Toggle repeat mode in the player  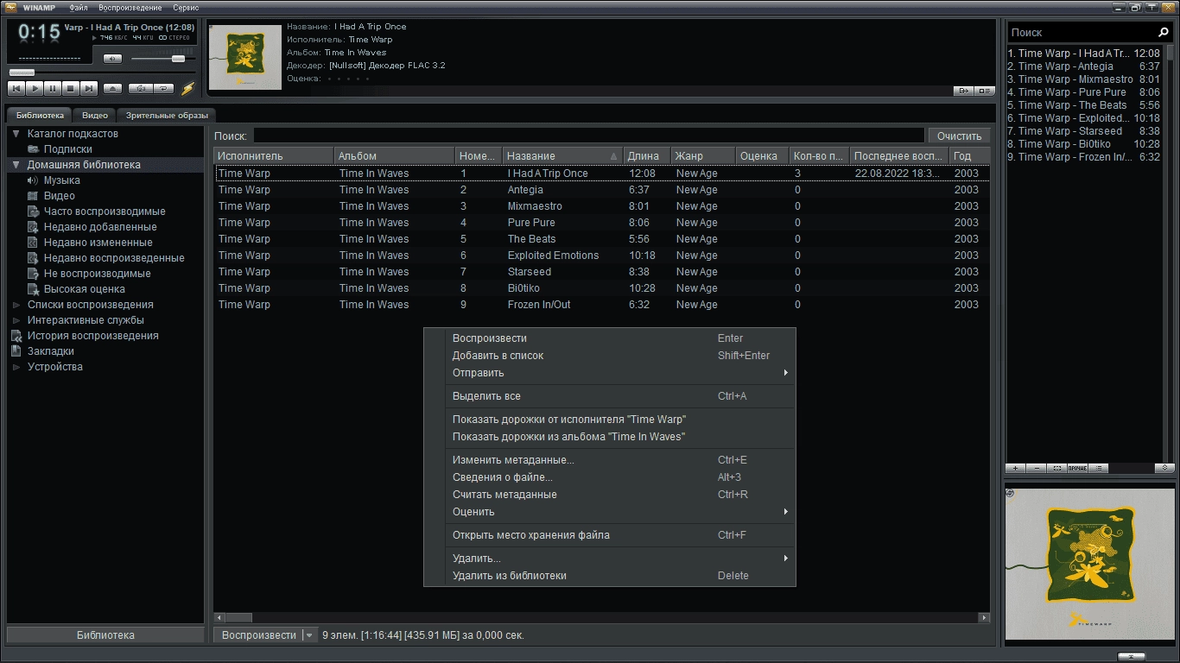coord(163,89)
